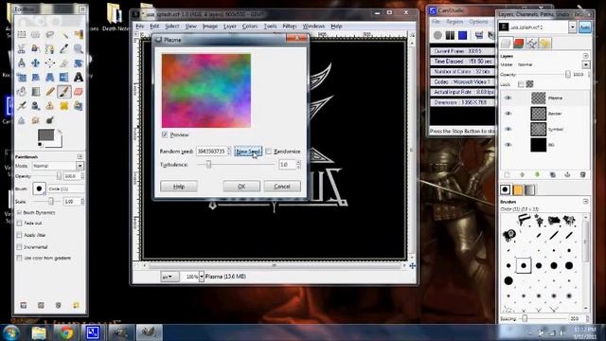Click Random seed stepper arrows
This screenshot has height=341, width=606.
229,152
